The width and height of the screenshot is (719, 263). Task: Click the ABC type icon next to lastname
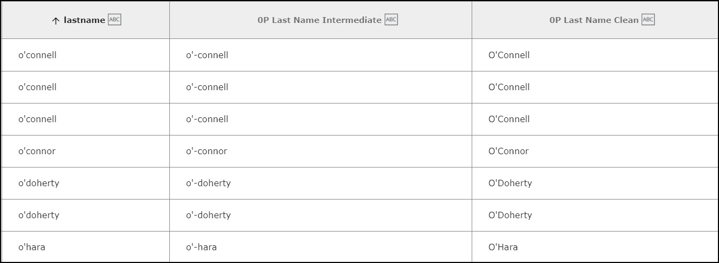(x=114, y=20)
